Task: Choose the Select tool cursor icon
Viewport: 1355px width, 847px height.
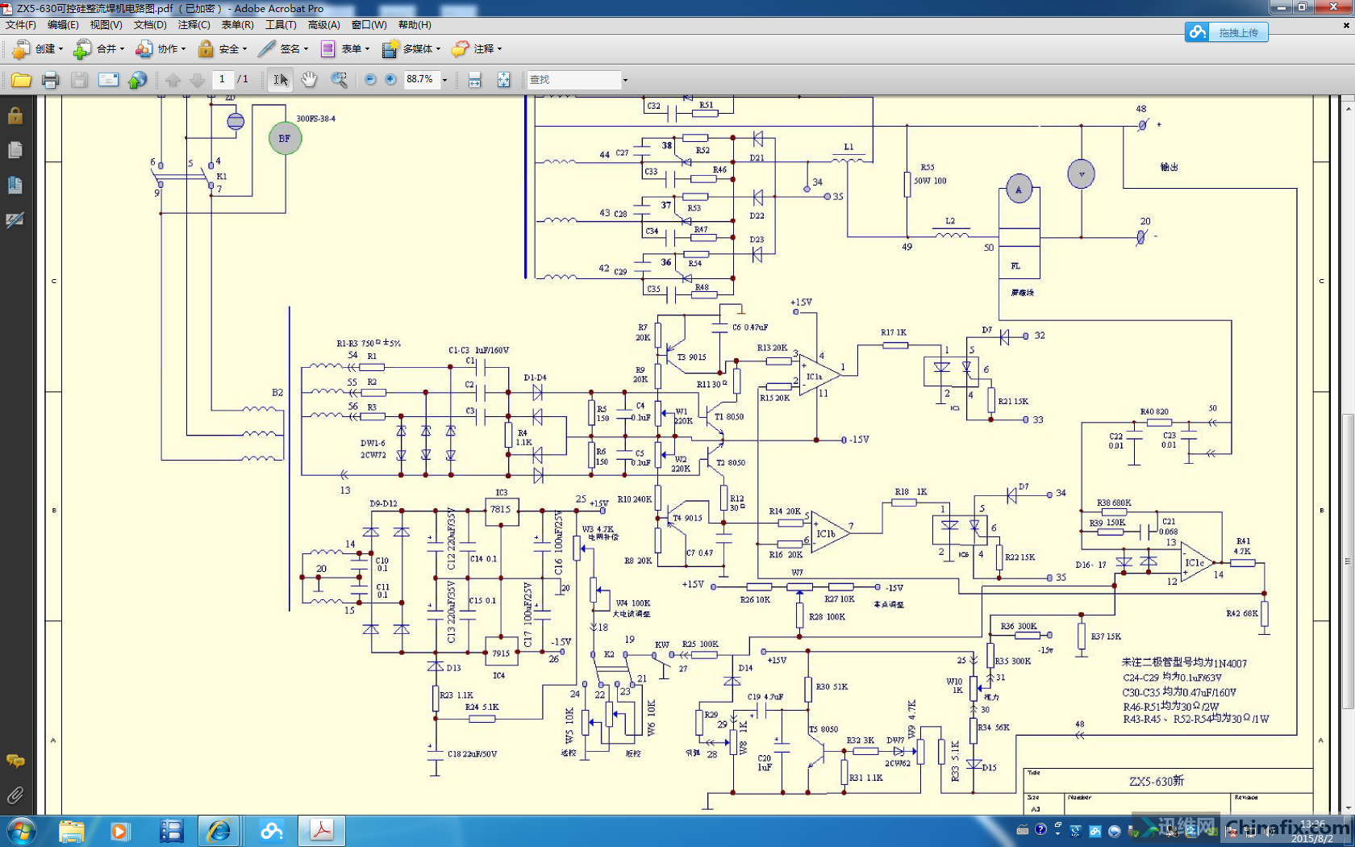Action: point(280,80)
